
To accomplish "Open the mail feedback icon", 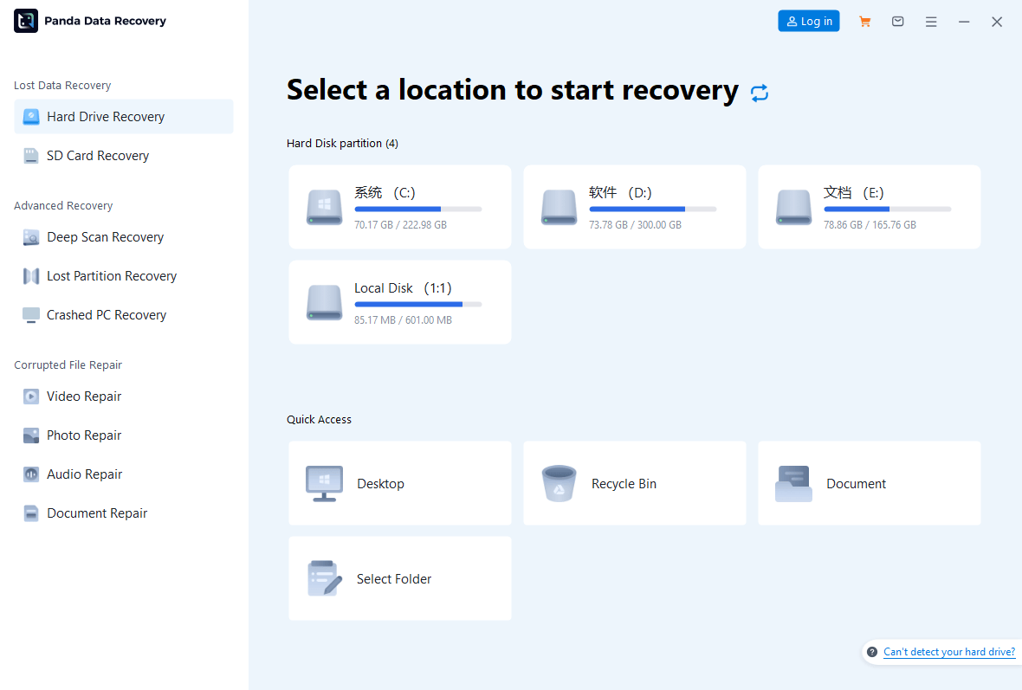I will [897, 22].
